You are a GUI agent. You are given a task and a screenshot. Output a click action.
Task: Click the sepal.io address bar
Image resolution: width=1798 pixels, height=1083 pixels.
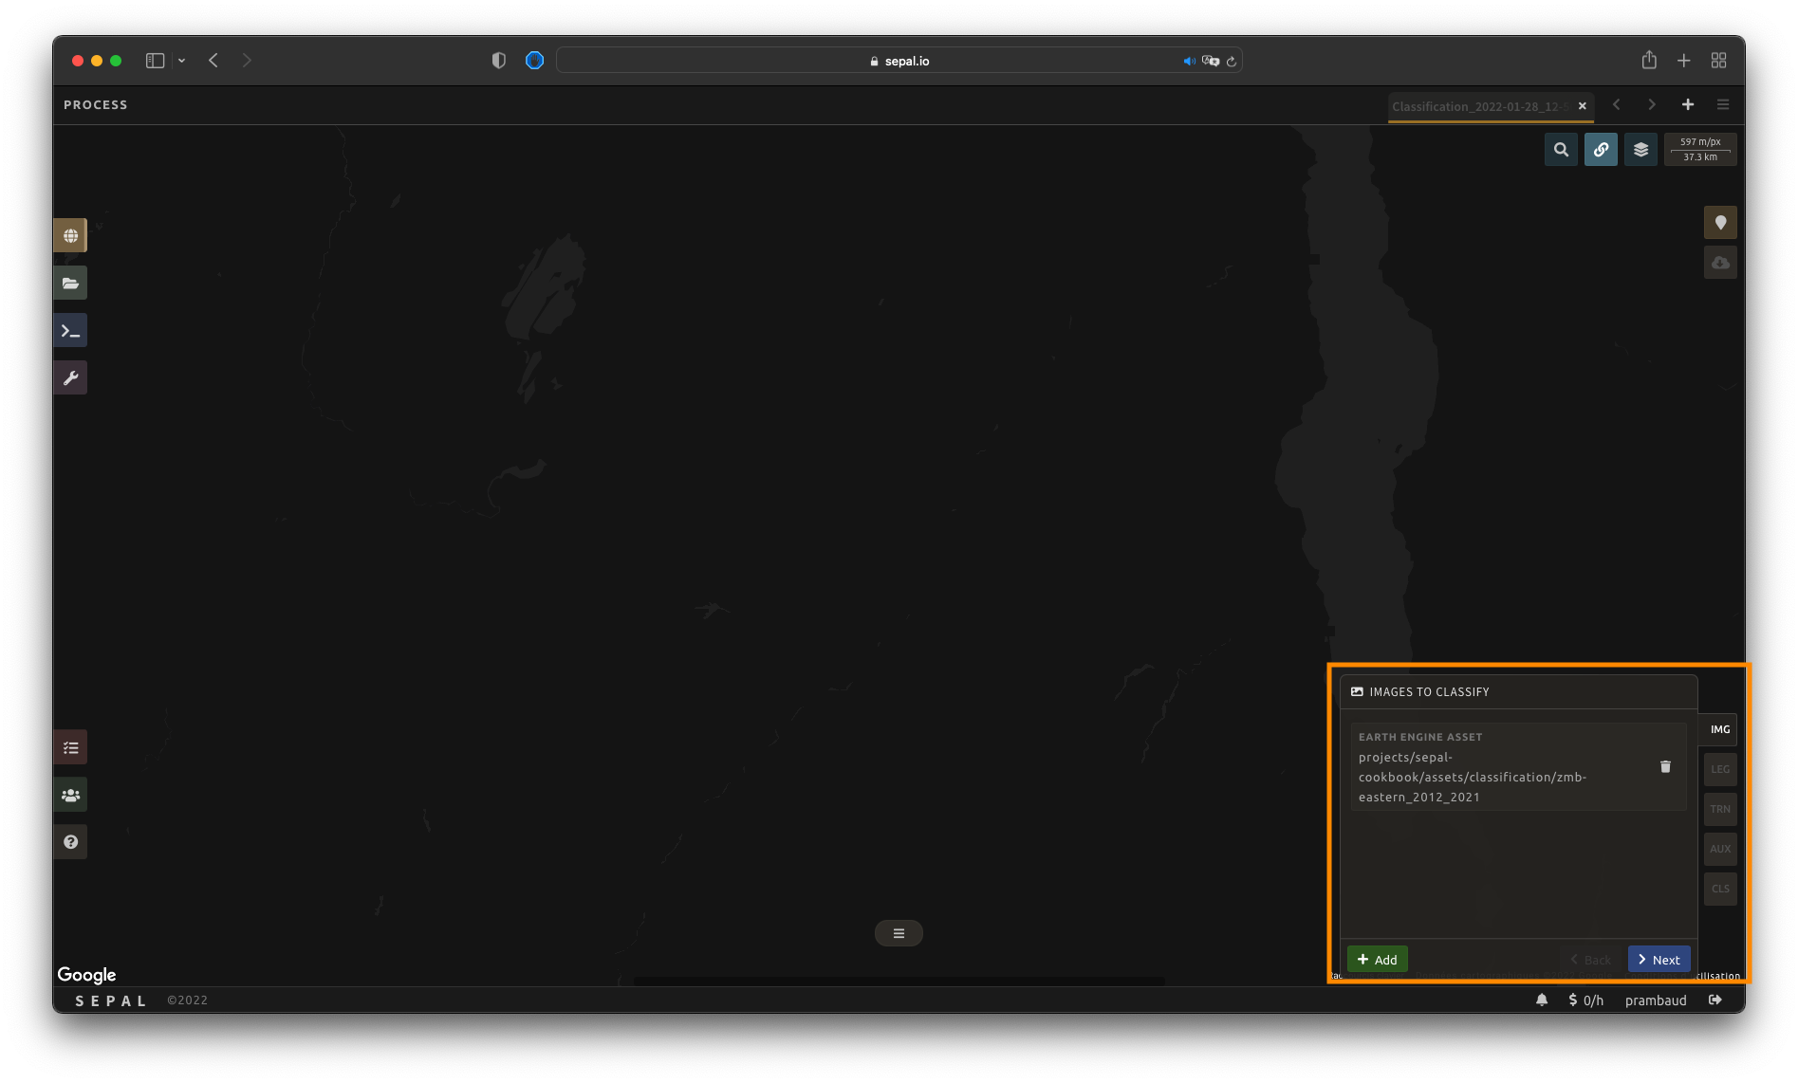[899, 61]
